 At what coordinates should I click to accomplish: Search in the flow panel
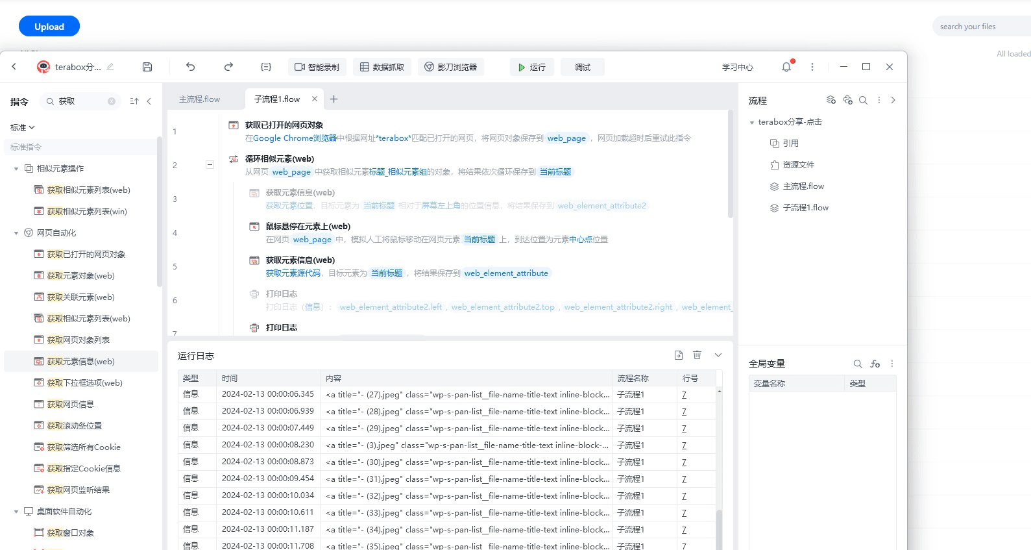point(863,101)
